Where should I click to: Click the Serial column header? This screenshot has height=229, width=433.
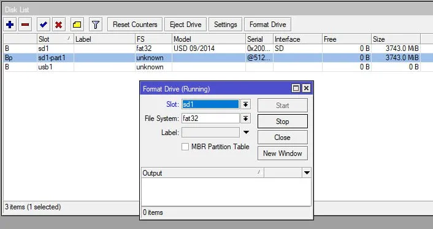[x=259, y=39]
